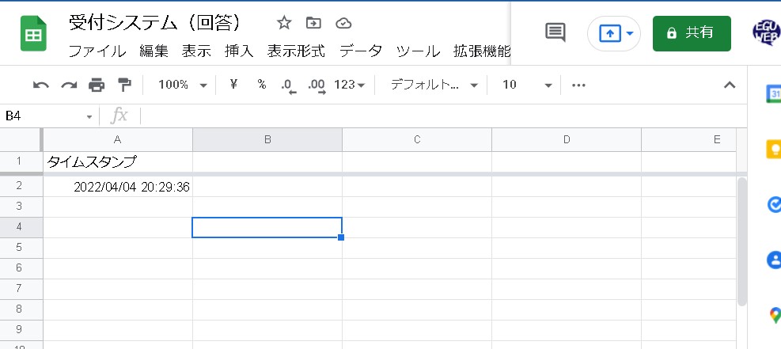Select cell A2 with the timestamp
This screenshot has height=349, width=781.
tap(117, 187)
